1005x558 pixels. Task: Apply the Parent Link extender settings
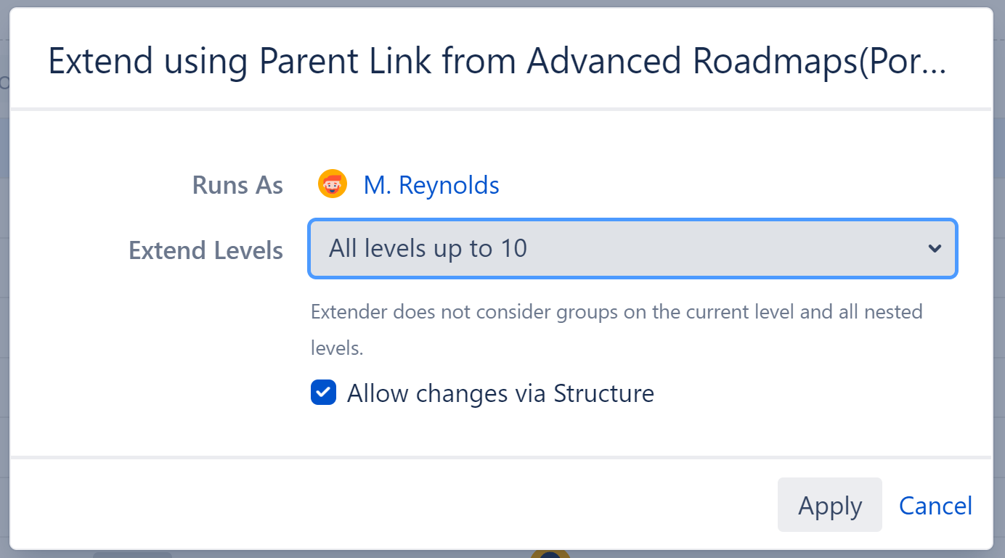(829, 505)
